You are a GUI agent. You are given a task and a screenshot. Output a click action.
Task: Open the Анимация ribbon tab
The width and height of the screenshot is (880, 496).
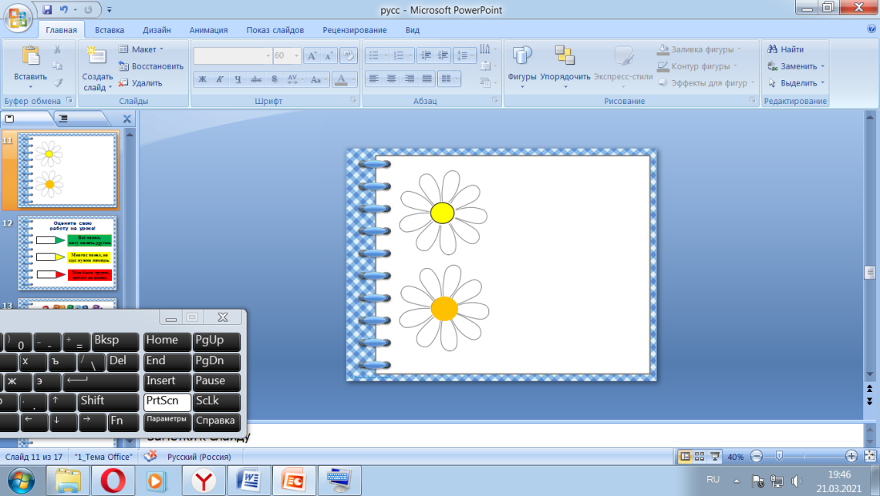click(x=208, y=30)
